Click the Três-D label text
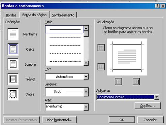Image resolution: width=166 pixels, height=125 pixels. 30,79
